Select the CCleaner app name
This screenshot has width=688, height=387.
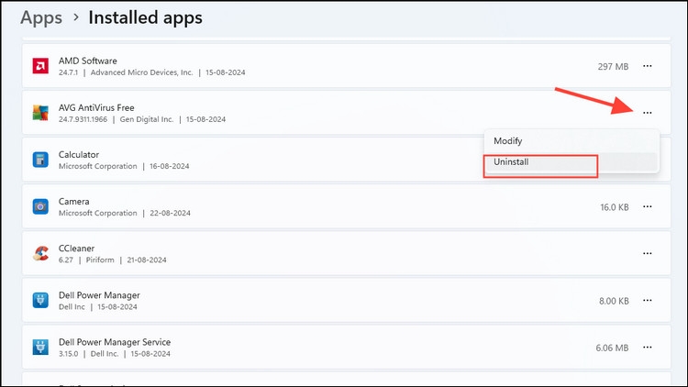(x=76, y=249)
